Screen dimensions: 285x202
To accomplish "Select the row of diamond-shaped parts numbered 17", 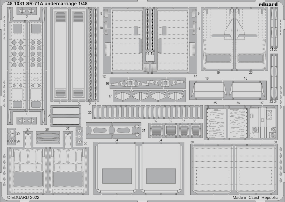I will click(x=149, y=96).
